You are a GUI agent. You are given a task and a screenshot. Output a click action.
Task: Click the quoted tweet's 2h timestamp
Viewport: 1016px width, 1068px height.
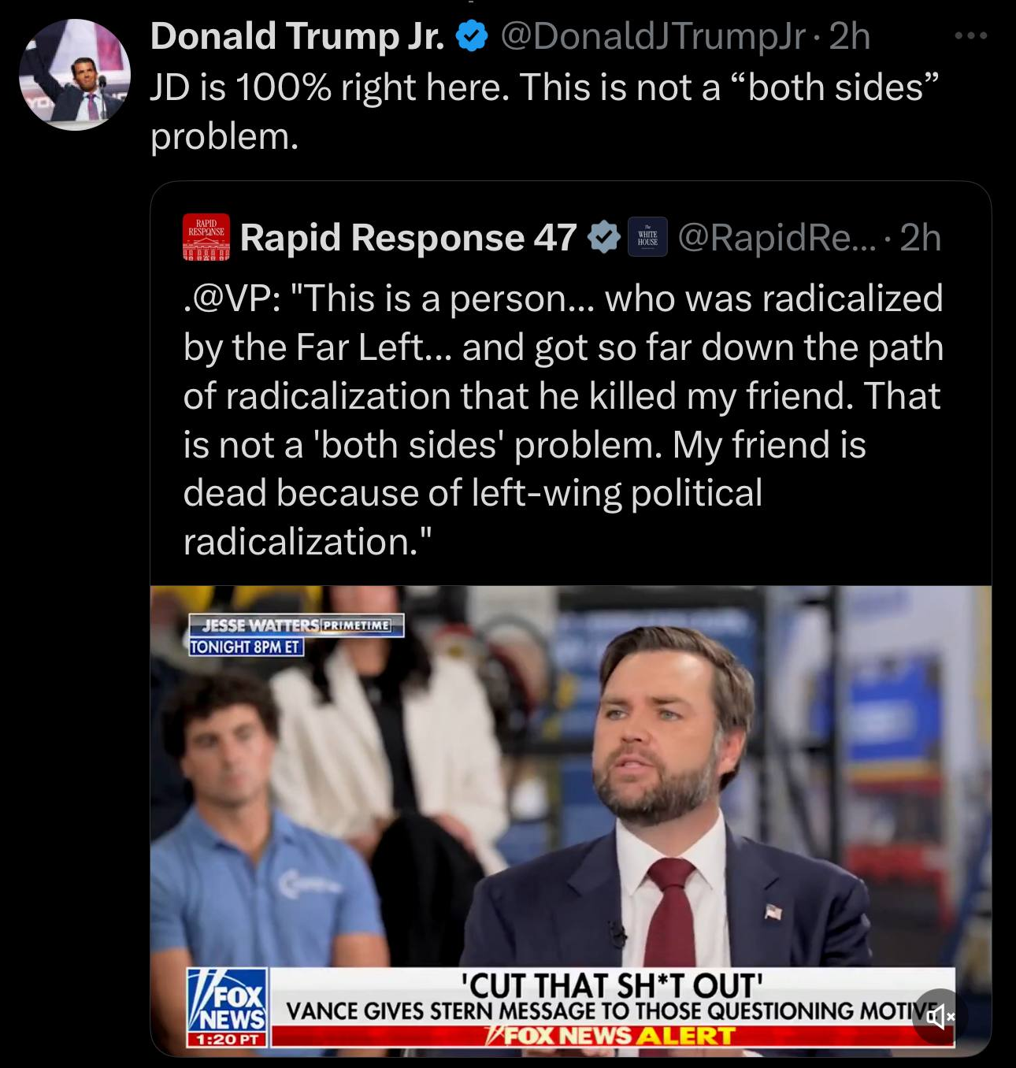tap(920, 237)
